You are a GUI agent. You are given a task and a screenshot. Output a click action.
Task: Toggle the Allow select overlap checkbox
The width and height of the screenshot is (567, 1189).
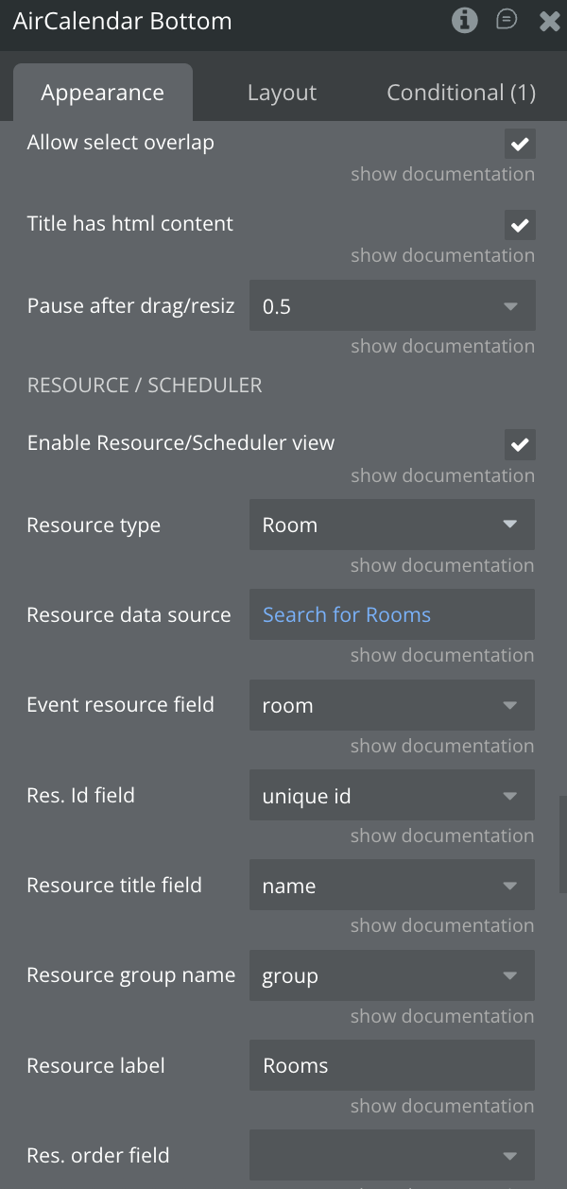[520, 145]
